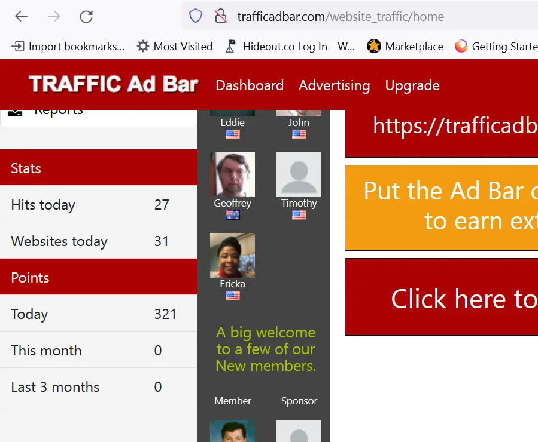Click the orange Put the Ad Bar banner
The height and width of the screenshot is (442, 538).
point(441,208)
